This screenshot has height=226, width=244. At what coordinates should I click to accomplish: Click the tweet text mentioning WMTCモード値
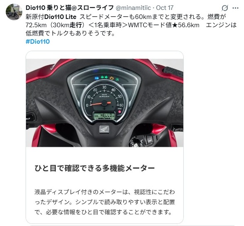point(131,25)
